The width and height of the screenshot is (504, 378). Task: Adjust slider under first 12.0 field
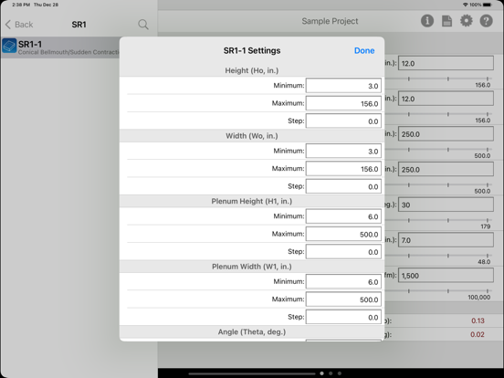(439, 79)
